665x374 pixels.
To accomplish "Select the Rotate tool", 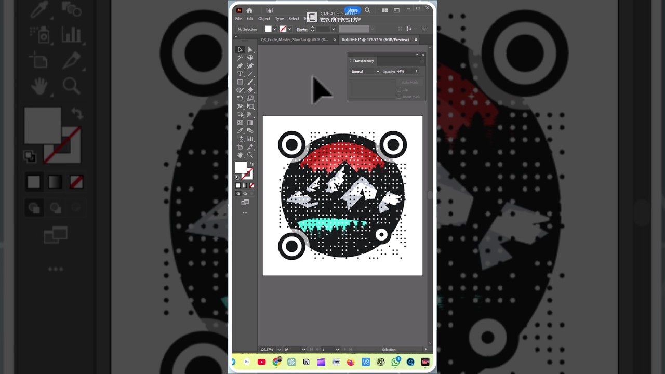I will coord(240,98).
